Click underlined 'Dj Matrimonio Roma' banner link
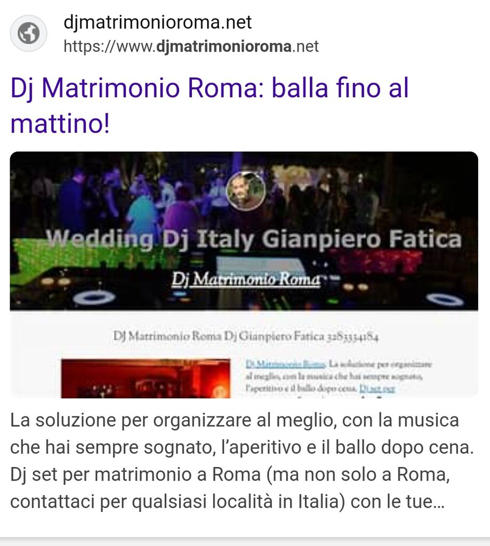 246,279
